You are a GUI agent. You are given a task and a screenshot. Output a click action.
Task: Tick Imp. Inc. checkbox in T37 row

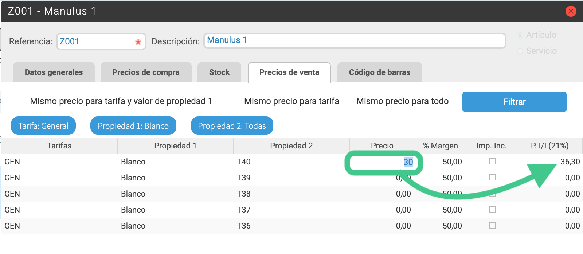[x=492, y=209]
